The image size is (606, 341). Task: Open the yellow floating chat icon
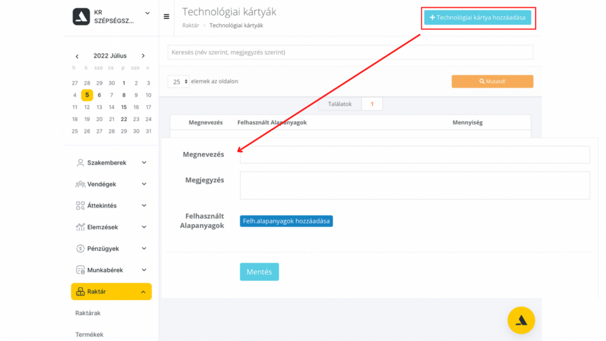tap(521, 320)
